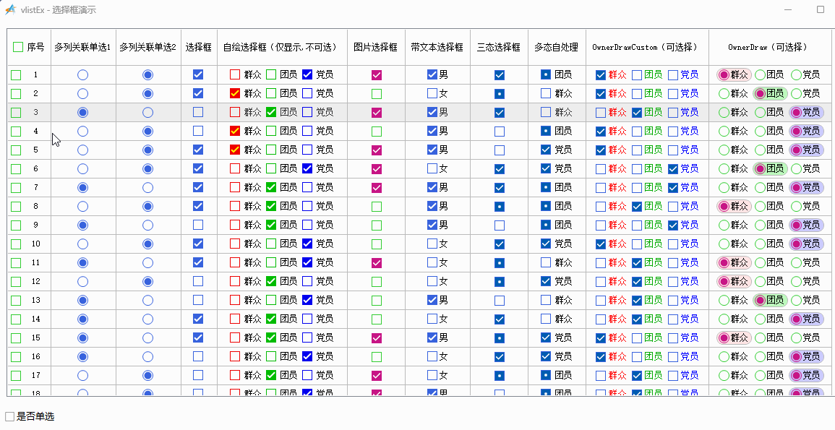Image resolution: width=835 pixels, height=430 pixels.
Task: Click the red-highlighted 群众 box in row 2 自绘选择框 column
Action: click(x=235, y=93)
